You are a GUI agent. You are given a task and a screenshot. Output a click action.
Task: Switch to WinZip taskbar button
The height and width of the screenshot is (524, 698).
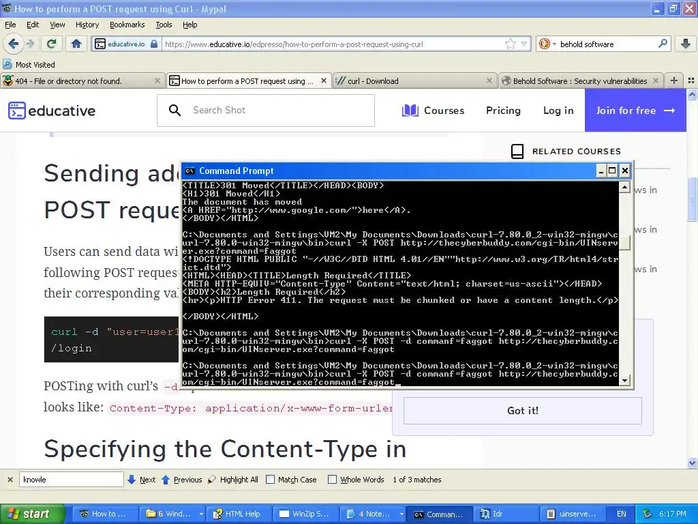pyautogui.click(x=305, y=514)
